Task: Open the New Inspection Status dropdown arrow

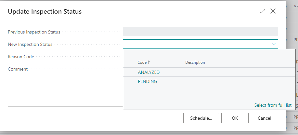Action: click(274, 44)
